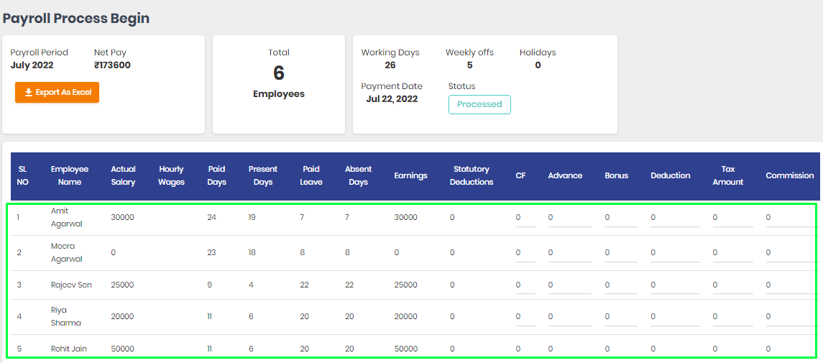Click the Tax Amount field for Amit Agarwal
Viewport: 823px width, 363px height.
[x=732, y=219]
